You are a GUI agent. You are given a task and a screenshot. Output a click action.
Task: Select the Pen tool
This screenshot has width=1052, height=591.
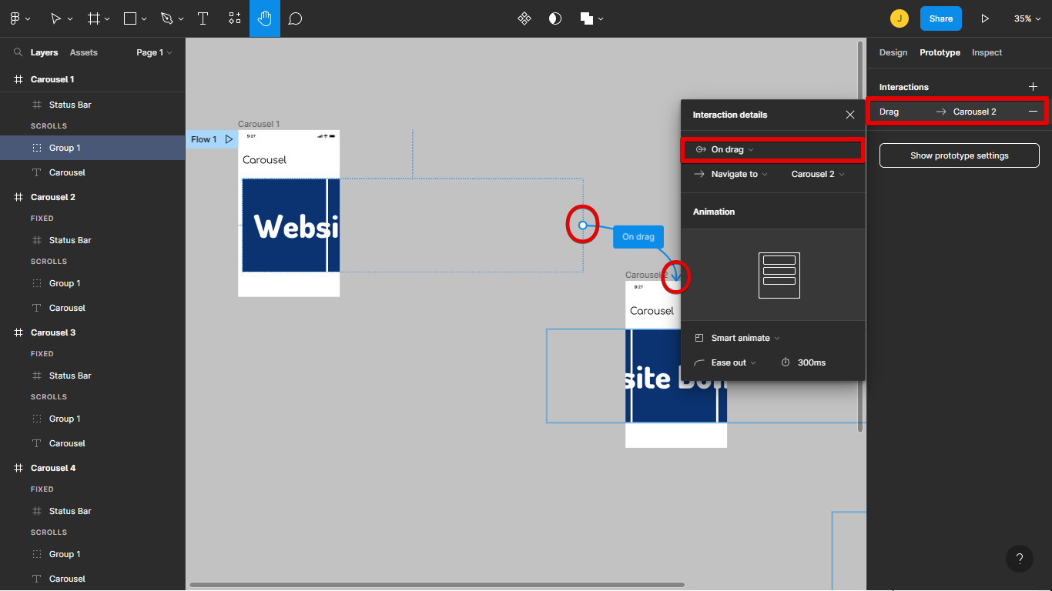coord(165,18)
